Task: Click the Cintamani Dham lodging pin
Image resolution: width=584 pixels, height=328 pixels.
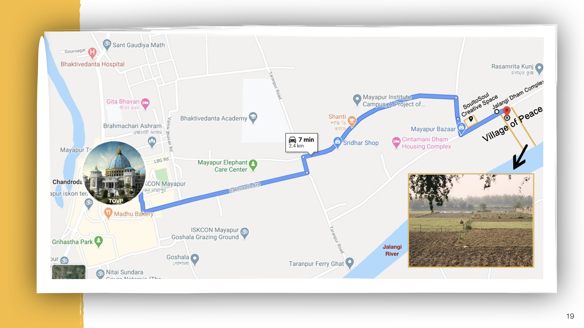Action: 396,142
